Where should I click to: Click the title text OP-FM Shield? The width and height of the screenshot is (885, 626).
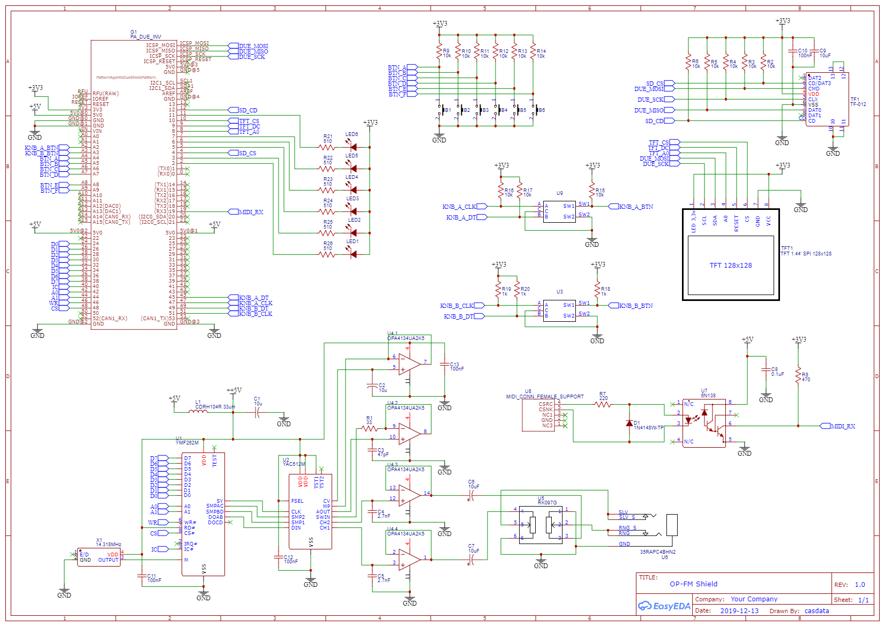[x=694, y=584]
